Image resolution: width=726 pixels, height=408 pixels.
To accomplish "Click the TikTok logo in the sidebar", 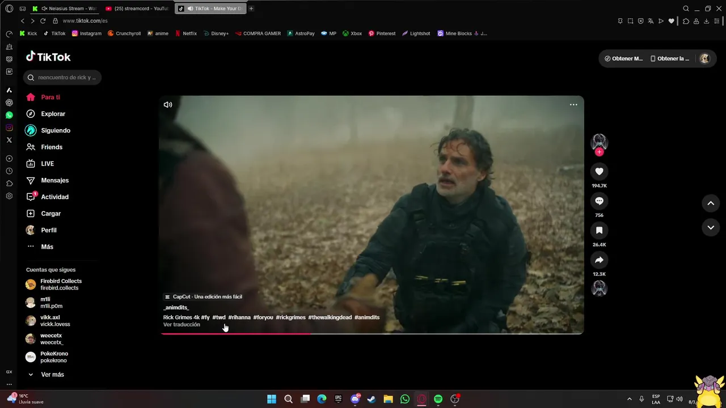I will point(48,57).
